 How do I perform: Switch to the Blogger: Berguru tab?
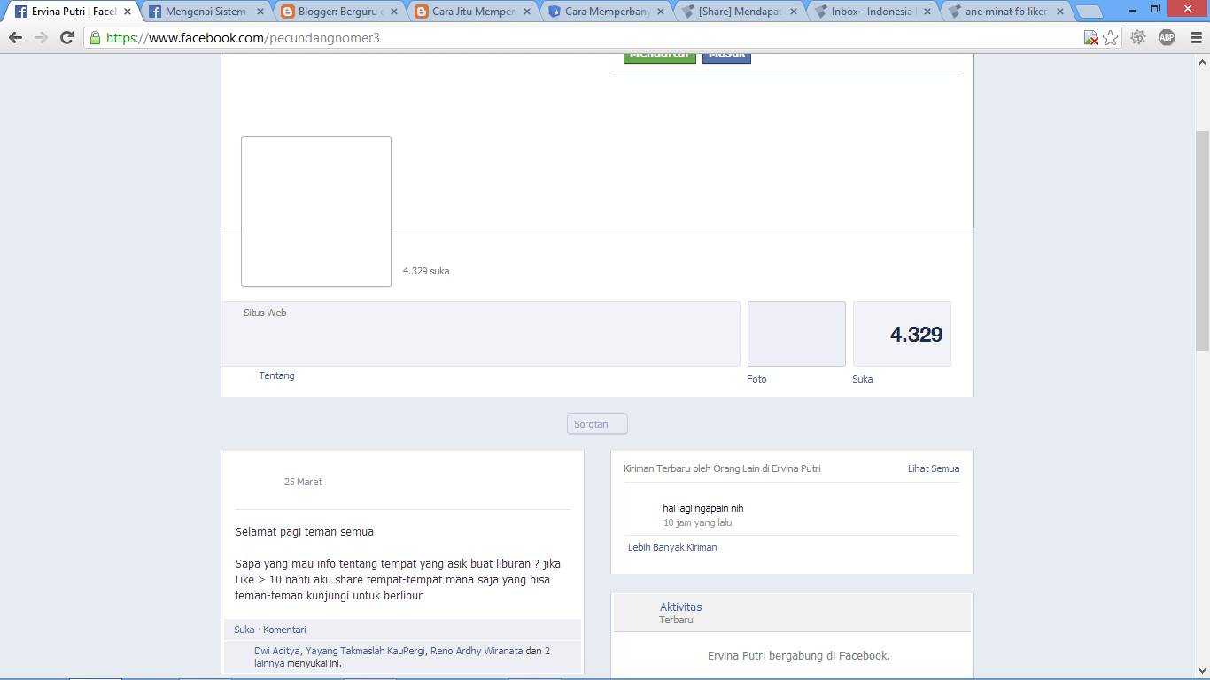pos(339,12)
